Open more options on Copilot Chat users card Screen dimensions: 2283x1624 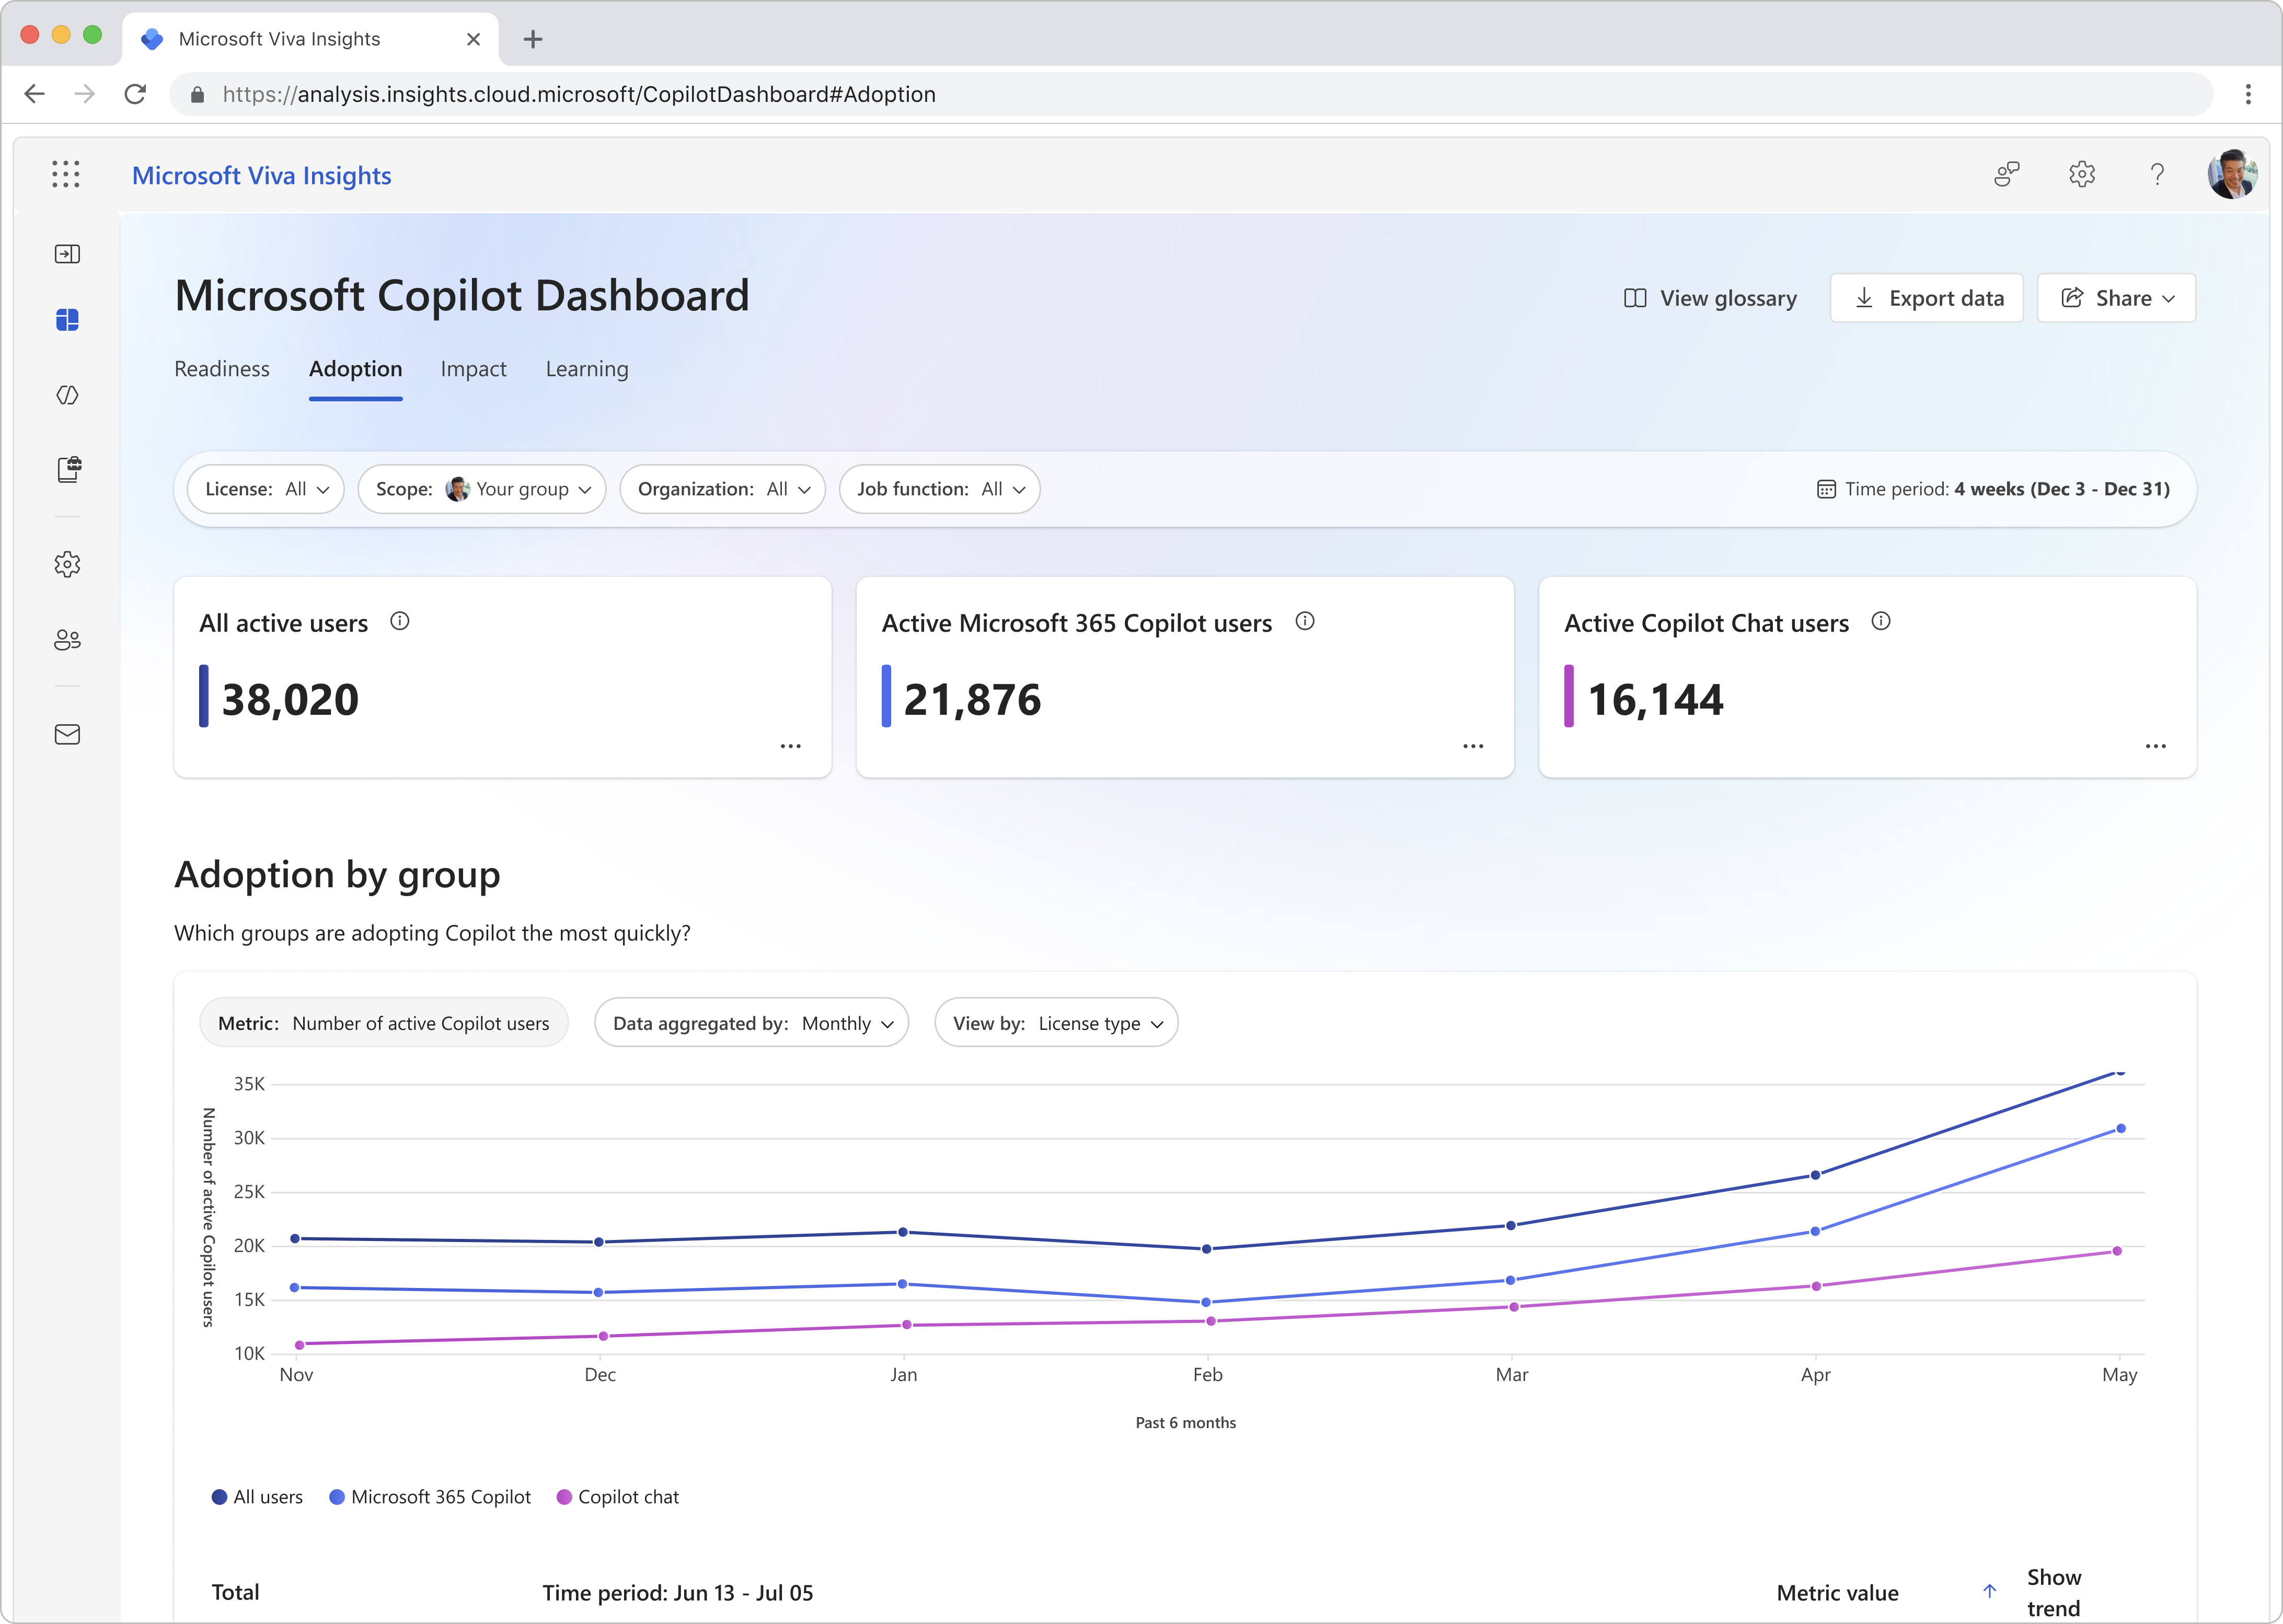click(2156, 746)
